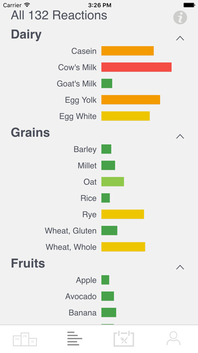Open the podium rankings tab icon
Viewport: 198px width, 353px height.
25,339
